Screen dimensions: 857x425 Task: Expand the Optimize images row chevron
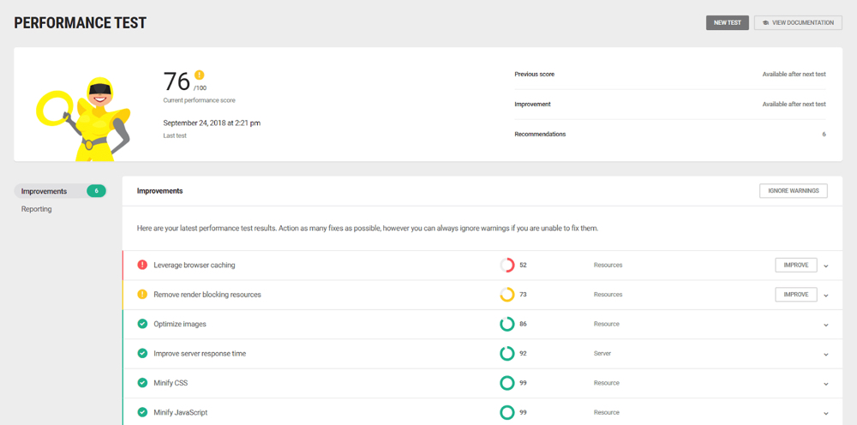(826, 325)
